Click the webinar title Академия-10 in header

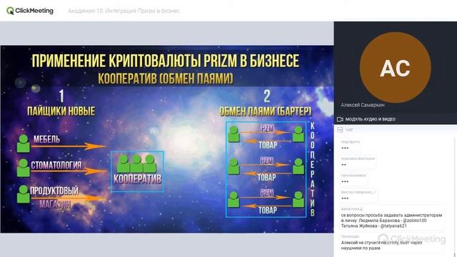124,11
